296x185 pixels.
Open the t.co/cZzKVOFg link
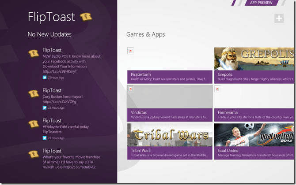60,101
